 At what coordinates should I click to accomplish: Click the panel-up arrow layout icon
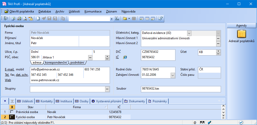point(153,19)
